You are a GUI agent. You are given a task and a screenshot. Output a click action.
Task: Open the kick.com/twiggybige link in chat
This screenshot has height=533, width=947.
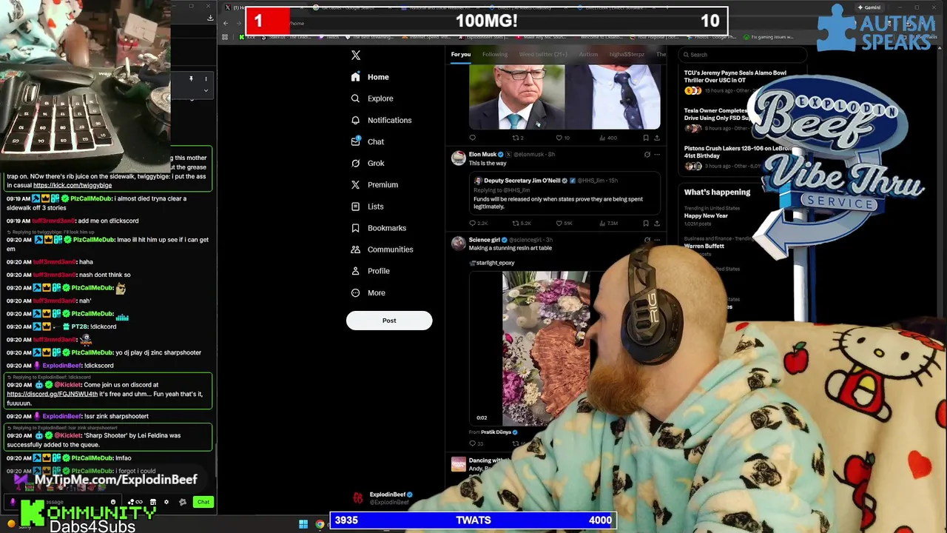coord(73,185)
